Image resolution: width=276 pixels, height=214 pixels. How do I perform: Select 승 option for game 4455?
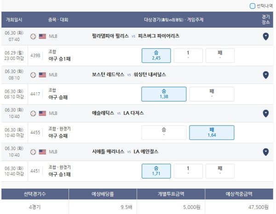point(164,132)
